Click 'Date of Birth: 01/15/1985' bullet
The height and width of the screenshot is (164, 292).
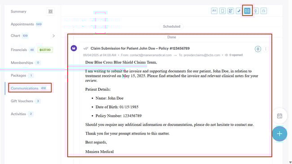click(117, 107)
